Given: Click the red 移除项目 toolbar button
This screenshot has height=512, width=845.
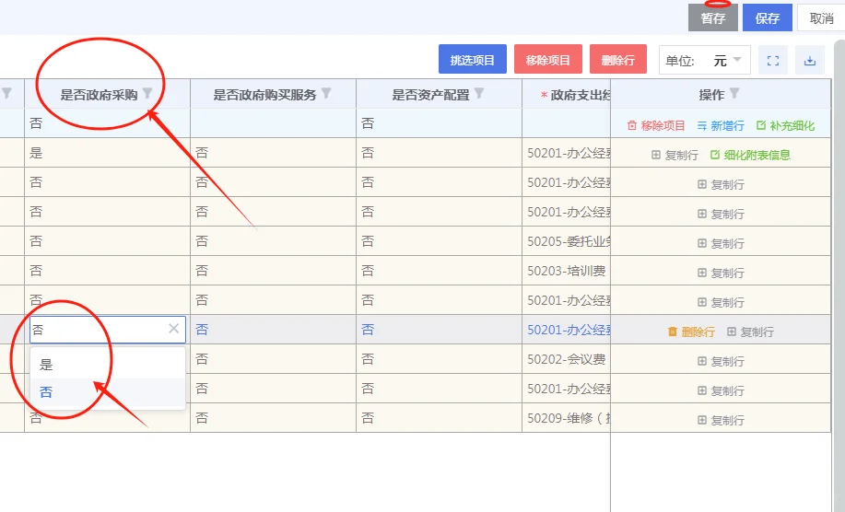Looking at the screenshot, I should coord(548,59).
